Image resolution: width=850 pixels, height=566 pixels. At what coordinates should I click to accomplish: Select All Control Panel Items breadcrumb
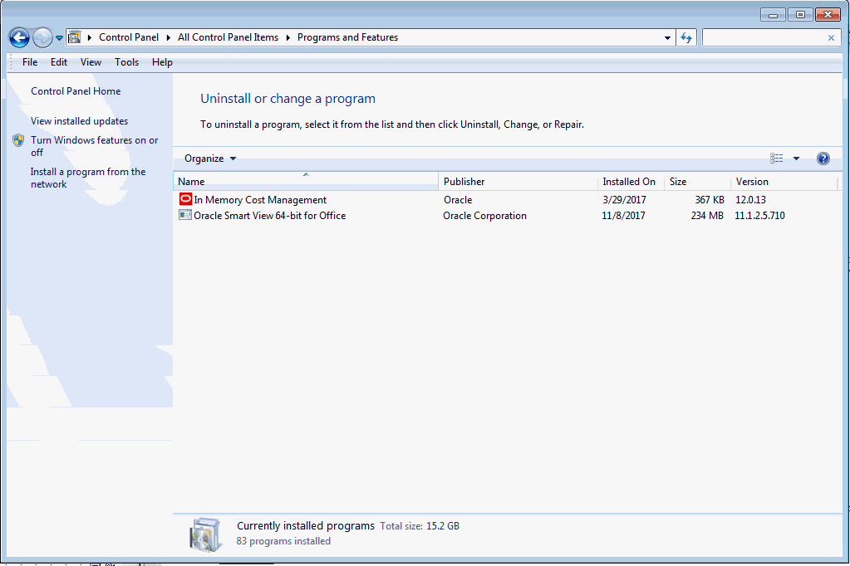[228, 37]
